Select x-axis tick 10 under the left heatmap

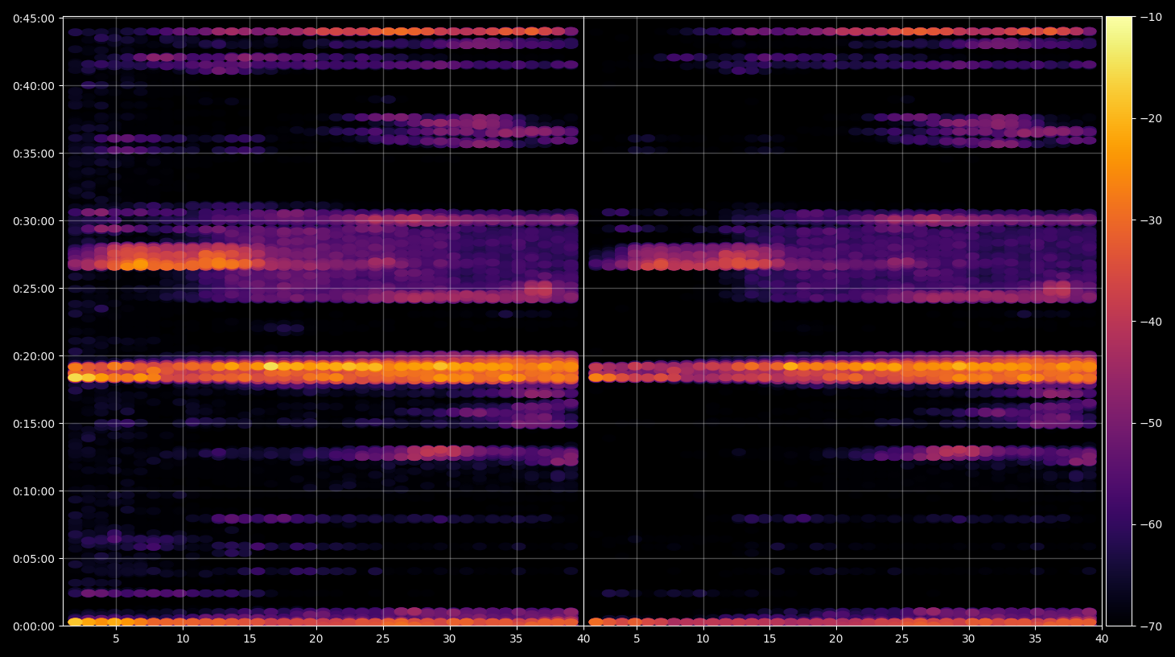click(x=183, y=639)
